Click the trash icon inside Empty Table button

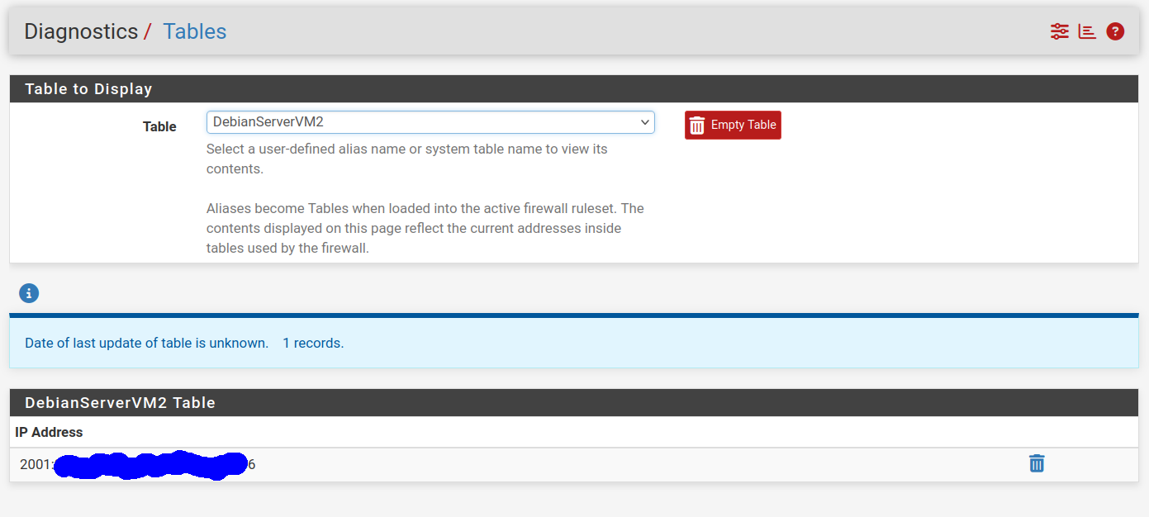pos(697,126)
